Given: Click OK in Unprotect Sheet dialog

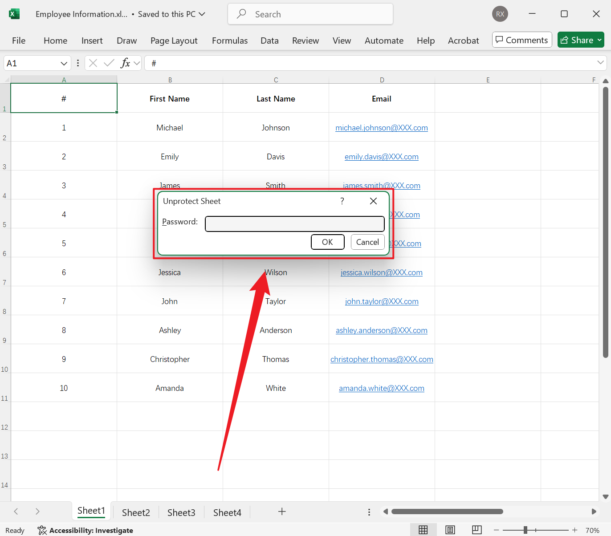Looking at the screenshot, I should point(327,242).
